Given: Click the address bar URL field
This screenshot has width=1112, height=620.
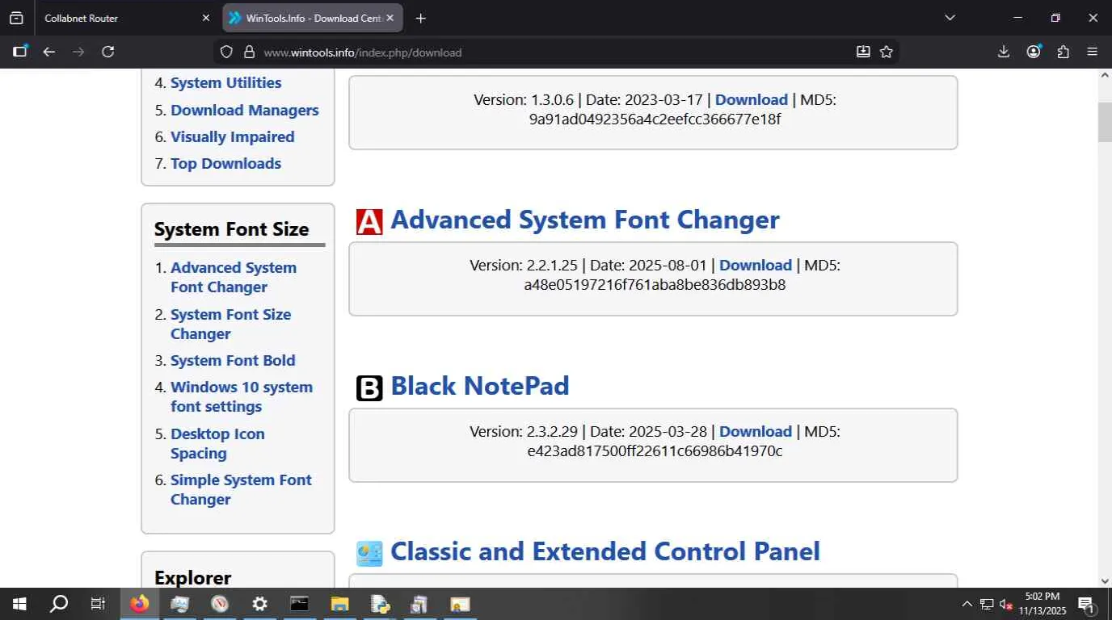Looking at the screenshot, I should (x=558, y=52).
